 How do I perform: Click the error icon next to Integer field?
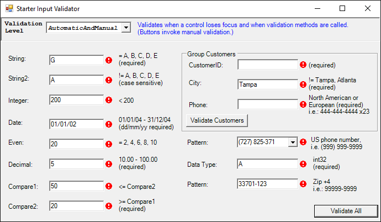(x=109, y=101)
